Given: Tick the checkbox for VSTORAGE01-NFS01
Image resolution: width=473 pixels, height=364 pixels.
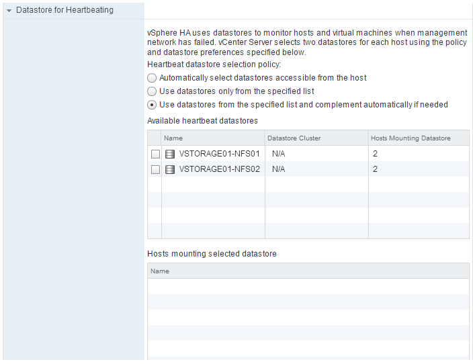Looking at the screenshot, I should point(155,154).
